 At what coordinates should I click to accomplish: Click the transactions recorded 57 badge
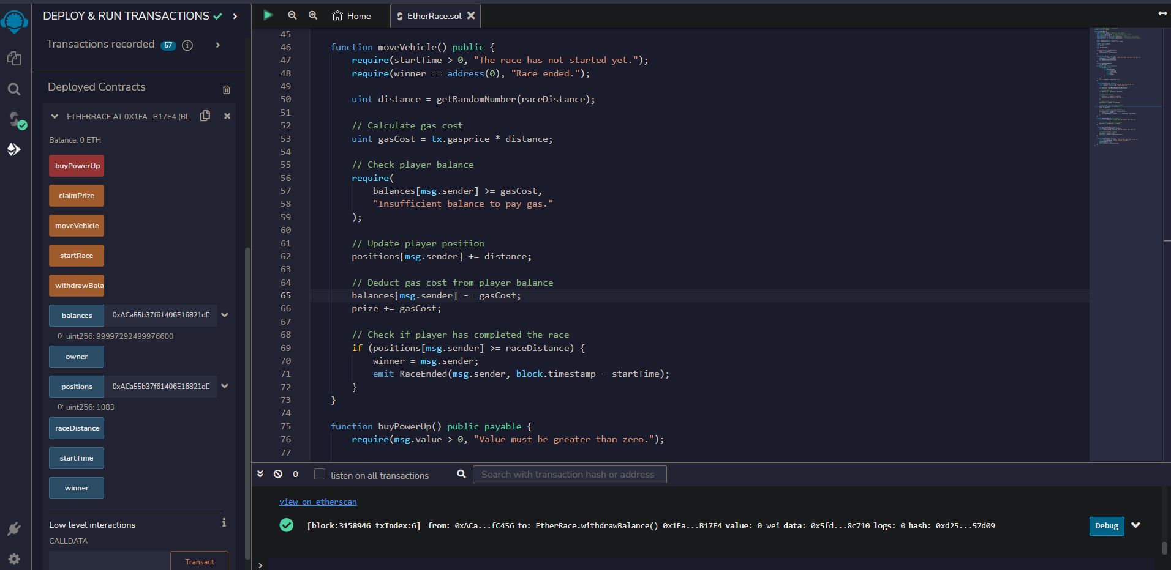(x=168, y=45)
